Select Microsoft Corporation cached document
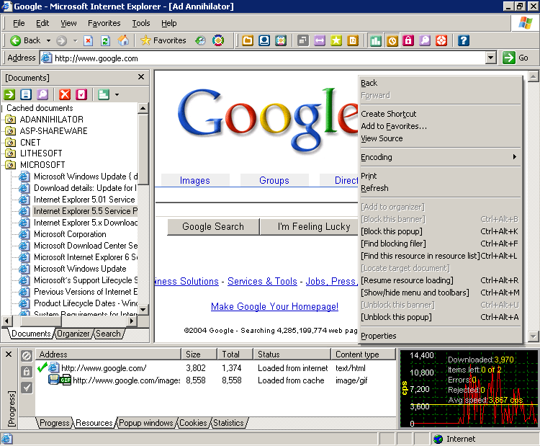The image size is (540, 446). [x=70, y=234]
